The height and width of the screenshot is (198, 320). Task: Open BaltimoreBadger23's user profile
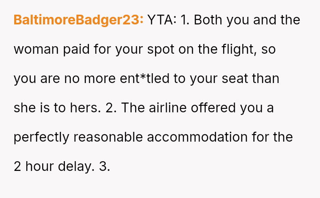point(78,20)
